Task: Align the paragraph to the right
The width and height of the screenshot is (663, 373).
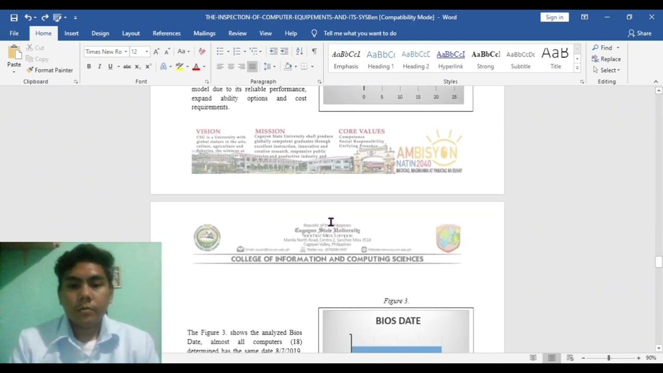Action: point(242,66)
